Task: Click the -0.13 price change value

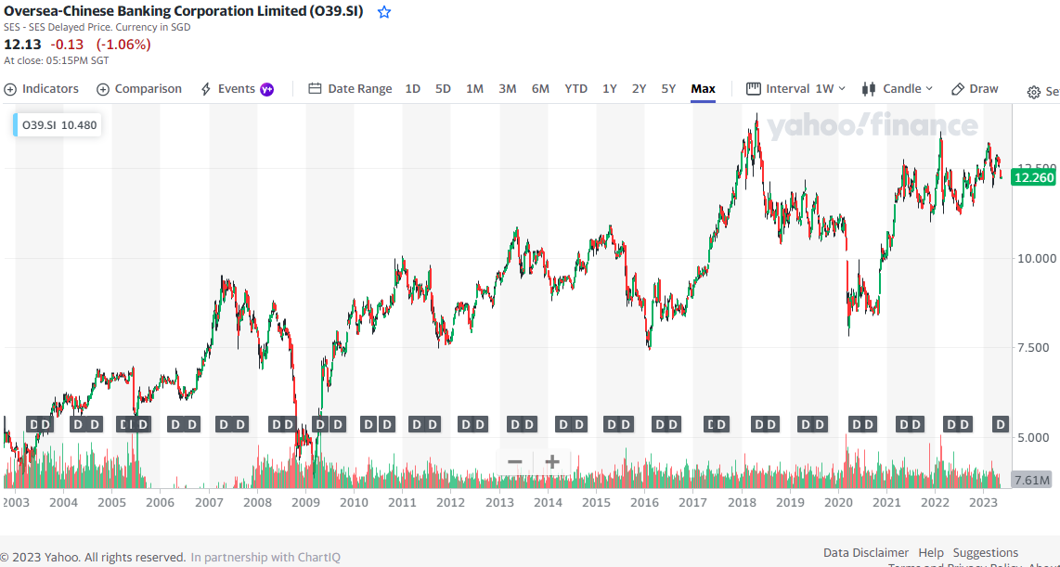Action: (67, 45)
